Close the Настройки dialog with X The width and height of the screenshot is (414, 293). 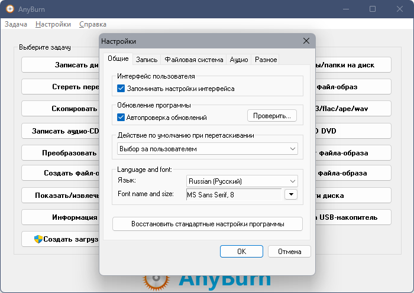click(306, 41)
